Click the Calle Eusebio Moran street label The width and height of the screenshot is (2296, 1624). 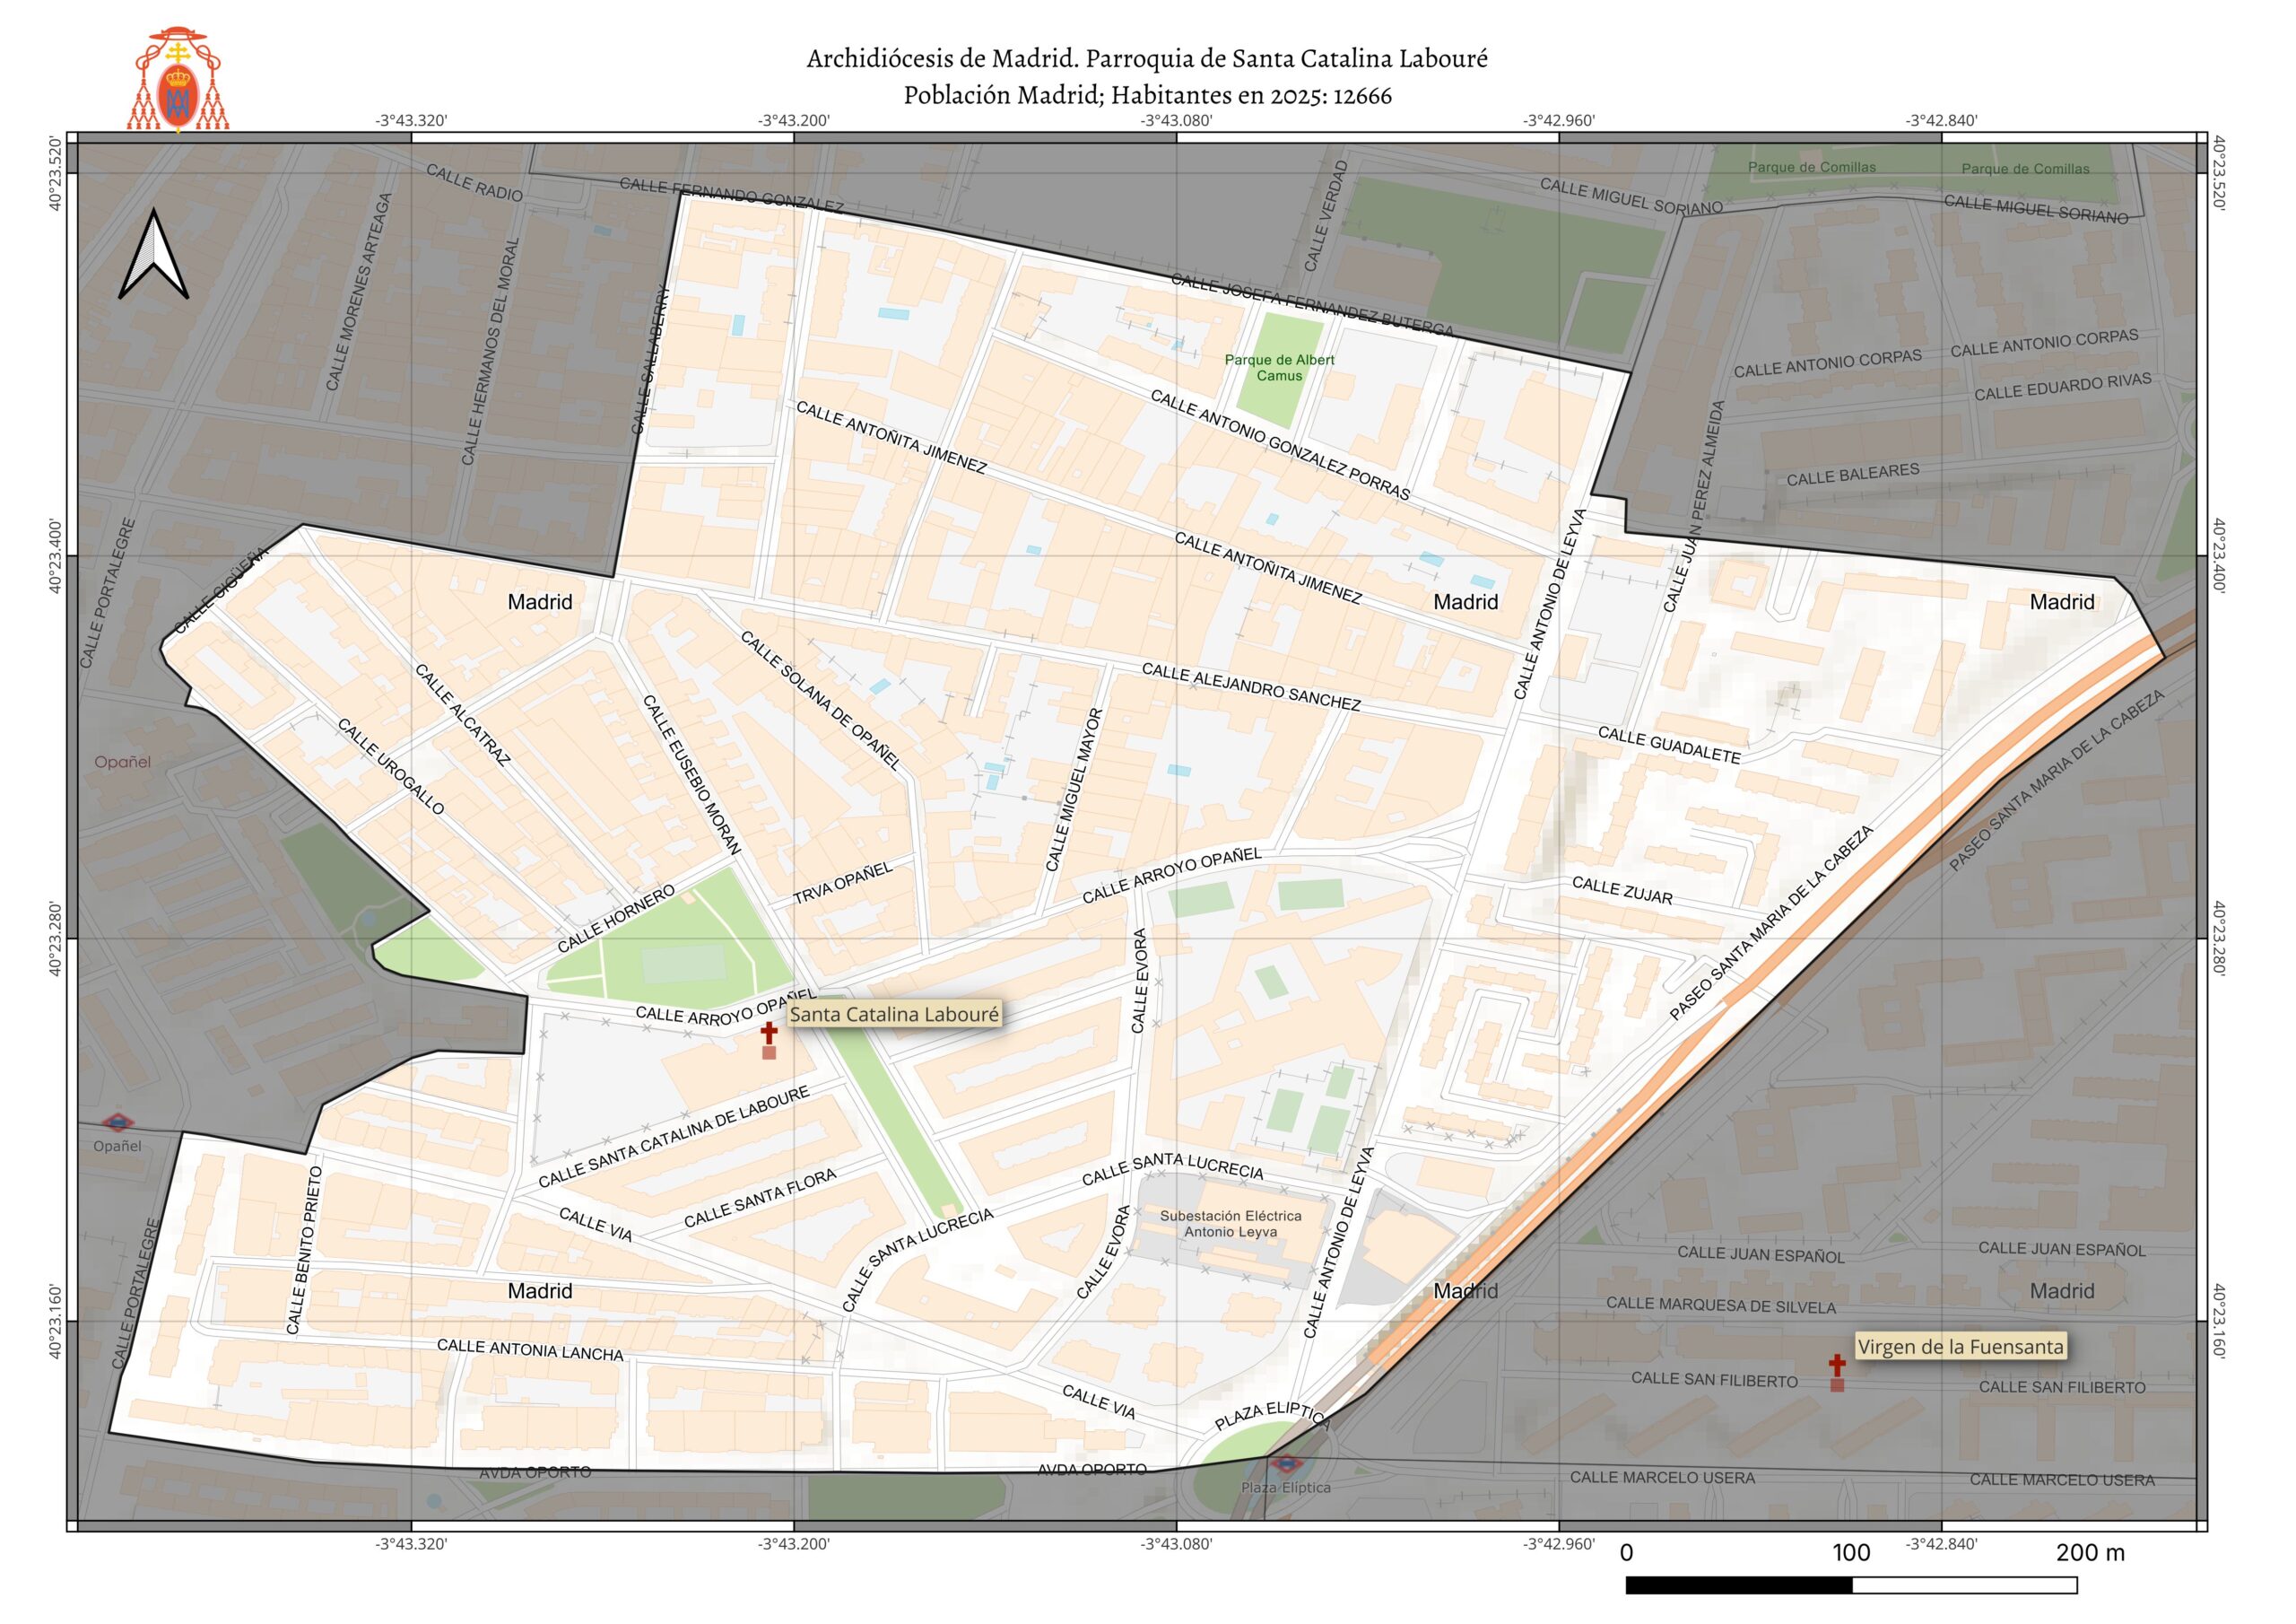tap(691, 774)
